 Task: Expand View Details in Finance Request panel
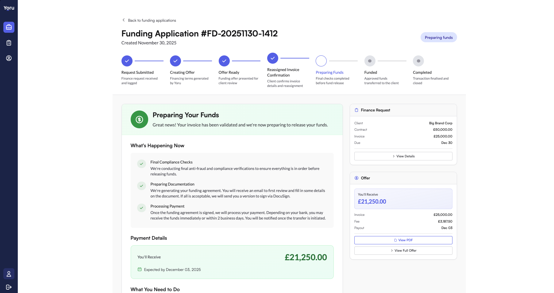(403, 156)
